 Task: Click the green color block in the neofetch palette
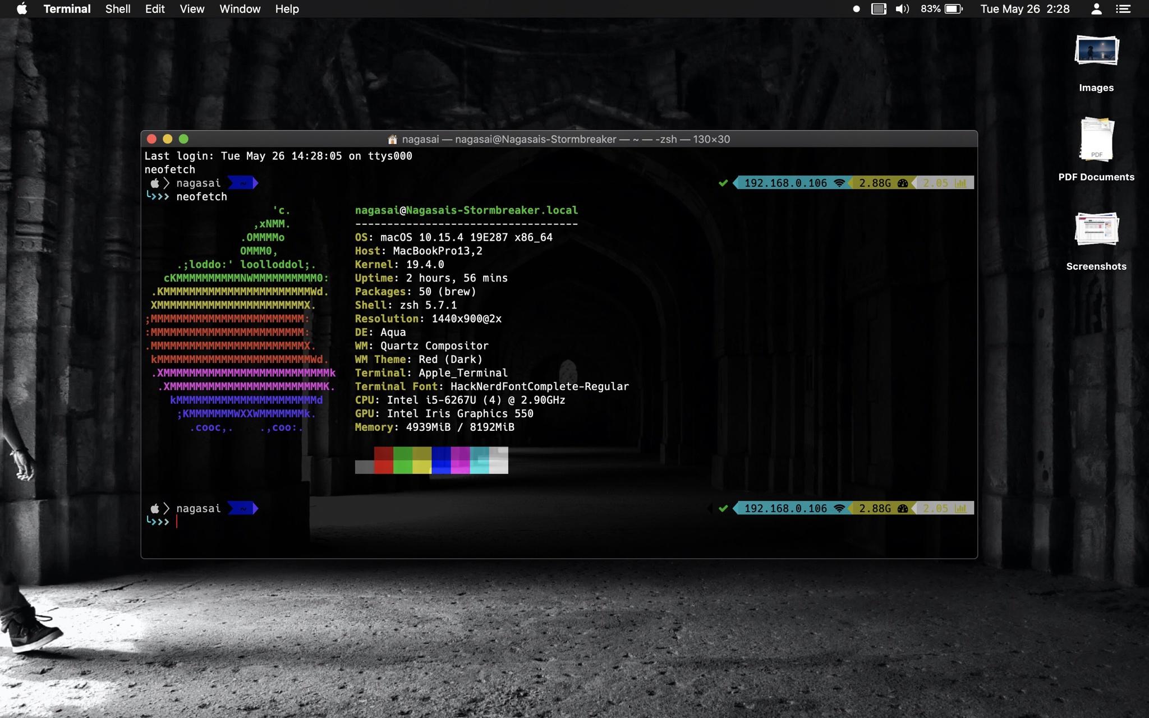403,460
